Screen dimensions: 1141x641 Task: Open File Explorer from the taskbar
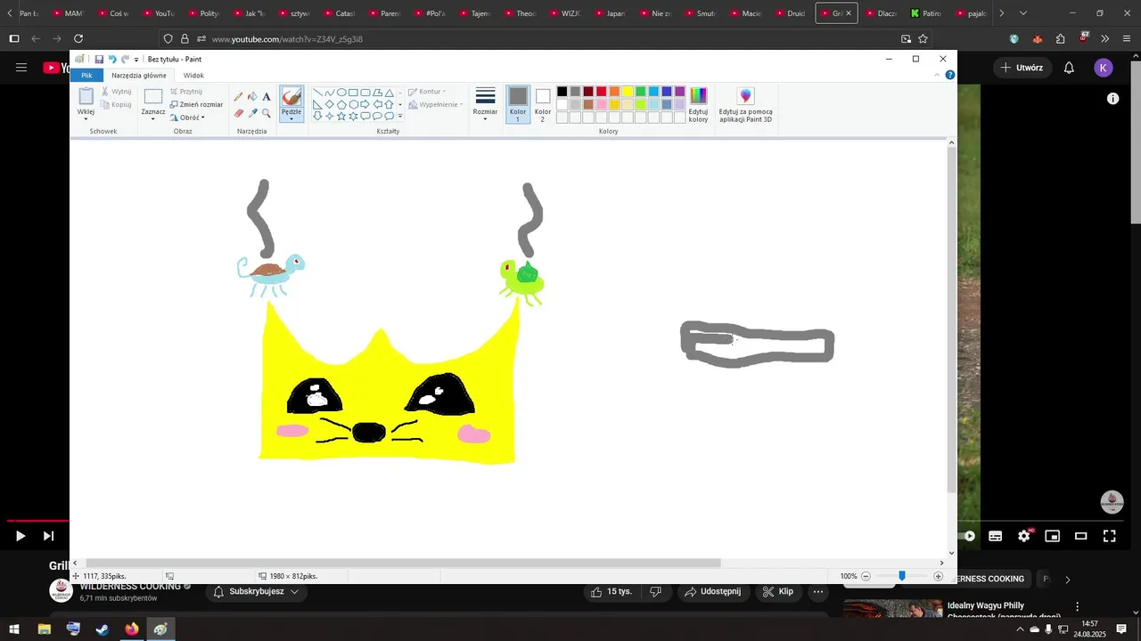point(44,629)
